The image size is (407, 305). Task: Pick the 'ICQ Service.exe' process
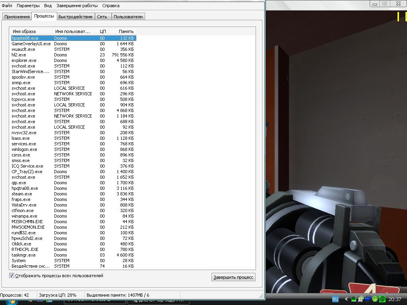74,166
